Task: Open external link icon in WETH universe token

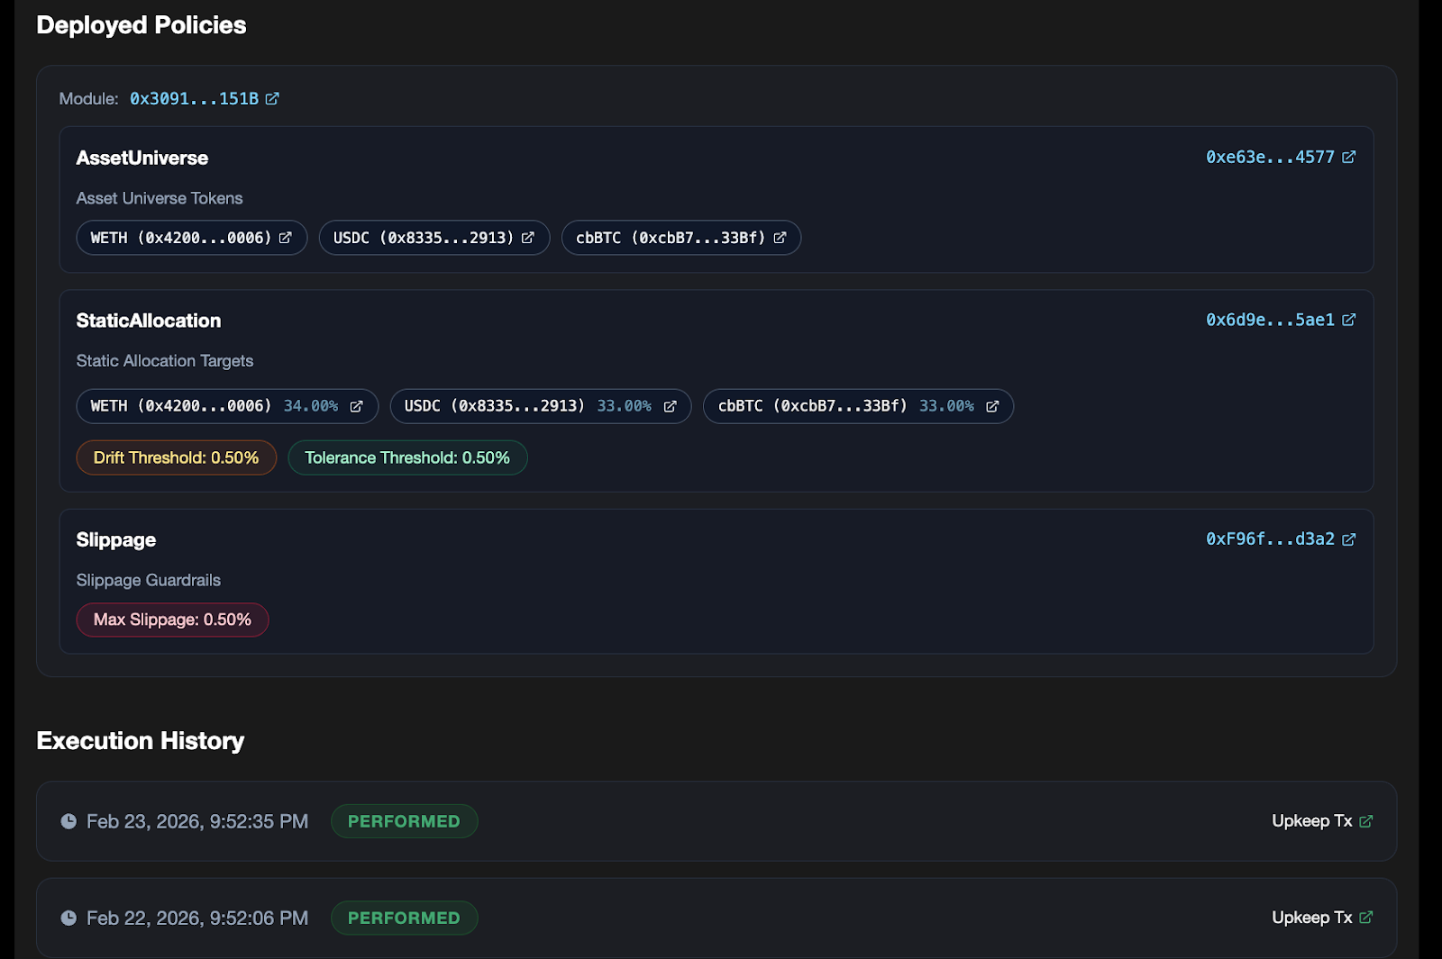Action: pyautogui.click(x=286, y=238)
